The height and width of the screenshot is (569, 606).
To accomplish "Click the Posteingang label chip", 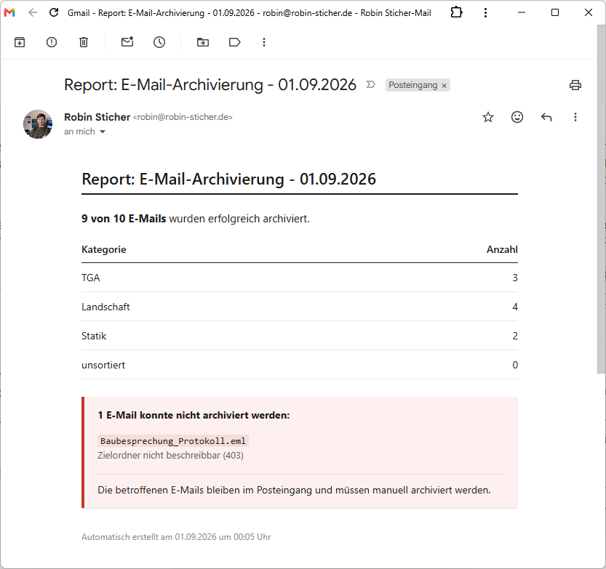I will click(x=412, y=85).
